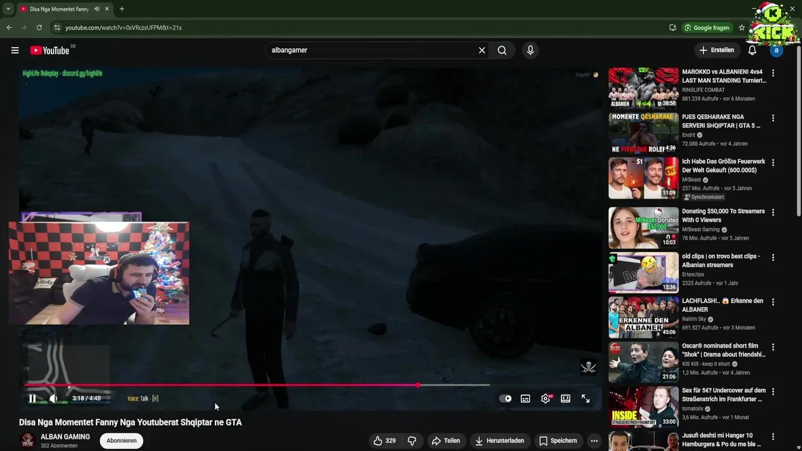This screenshot has height=451, width=802.
Task: Open the player settings gear
Action: (x=546, y=398)
